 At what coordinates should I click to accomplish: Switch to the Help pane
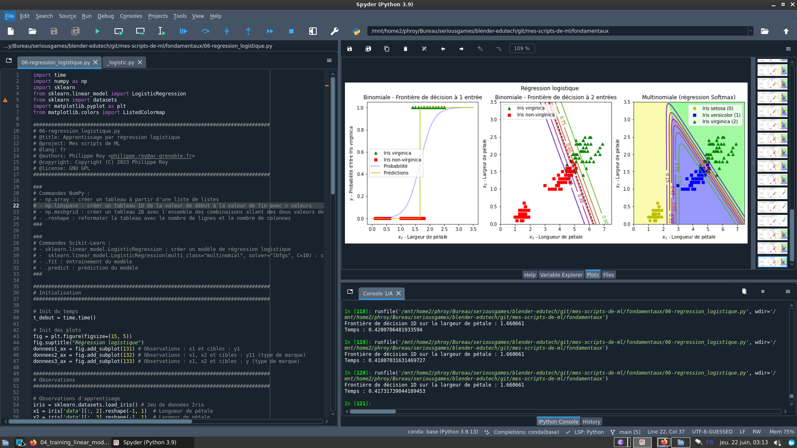tap(530, 275)
